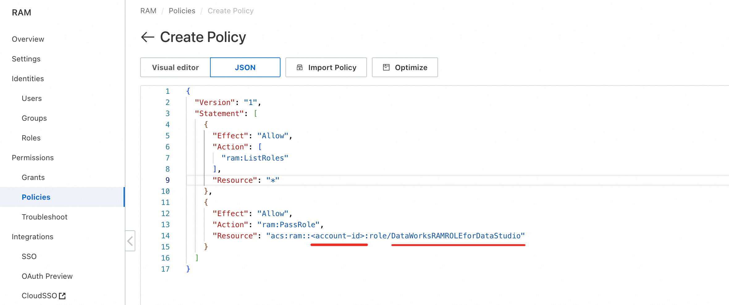Click the Integrations sidebar section
Viewport: 729px width, 305px height.
click(x=32, y=237)
